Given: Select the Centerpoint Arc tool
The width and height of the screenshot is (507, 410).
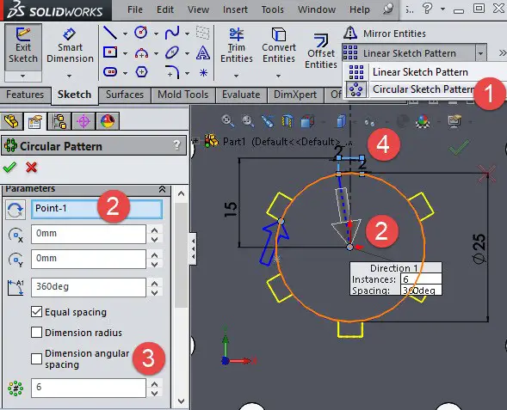Looking at the screenshot, I should point(141,53).
